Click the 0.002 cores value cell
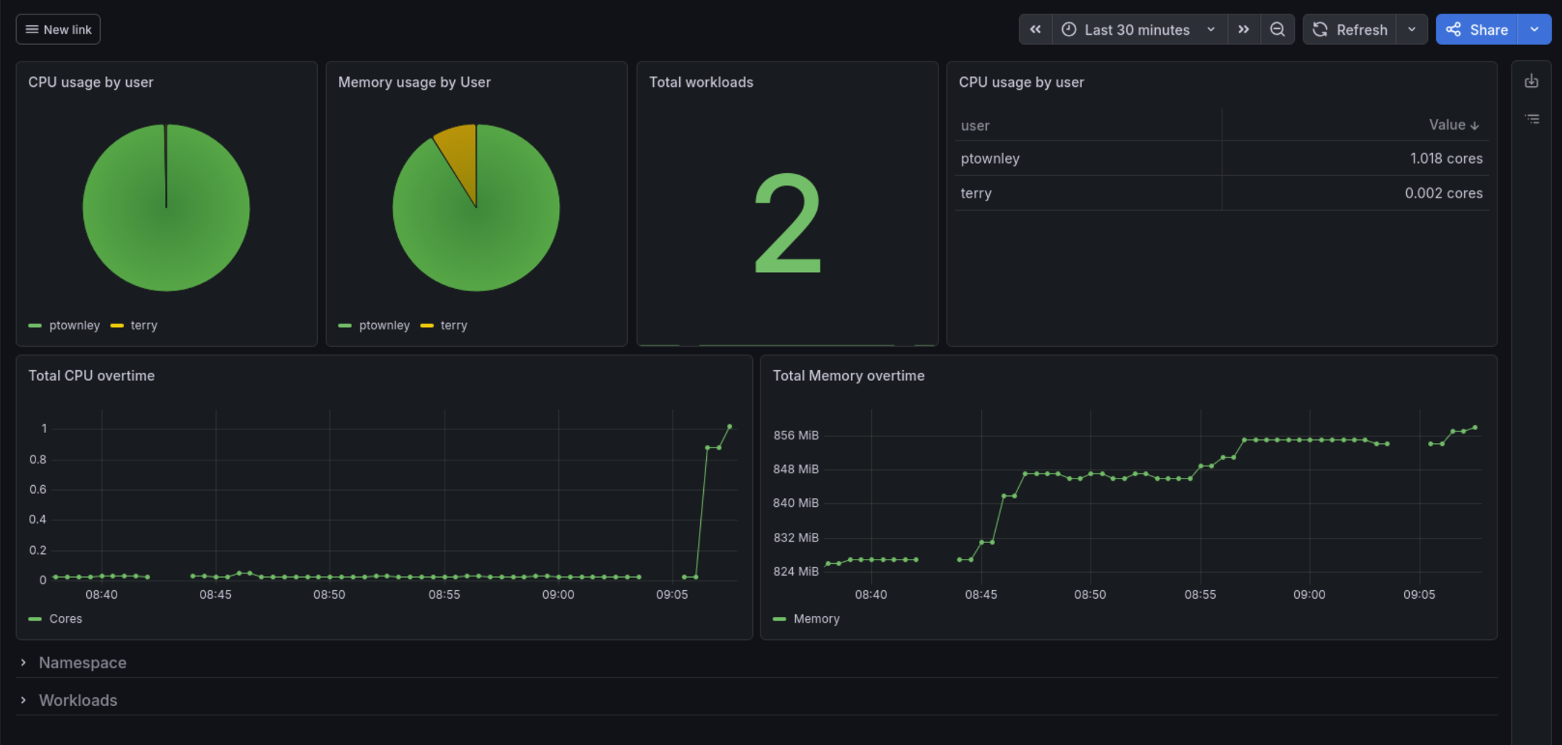Image resolution: width=1562 pixels, height=745 pixels. (x=1355, y=193)
